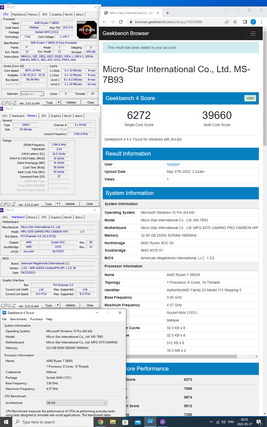267x427 pixels.
Task: Open the Geekbench Benchmarks menu
Action: coord(18,319)
